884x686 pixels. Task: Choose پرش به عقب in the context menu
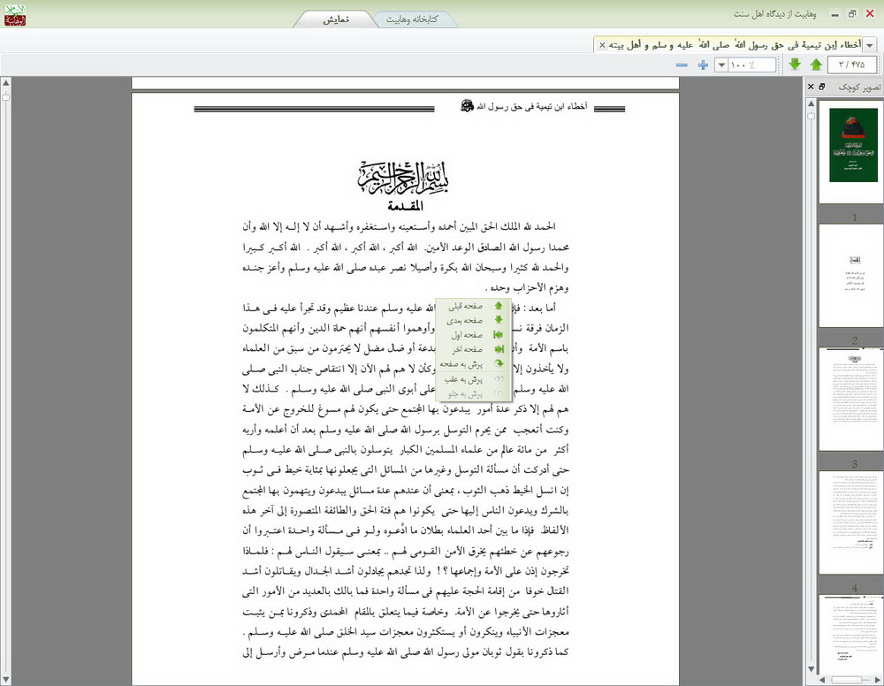tap(474, 379)
